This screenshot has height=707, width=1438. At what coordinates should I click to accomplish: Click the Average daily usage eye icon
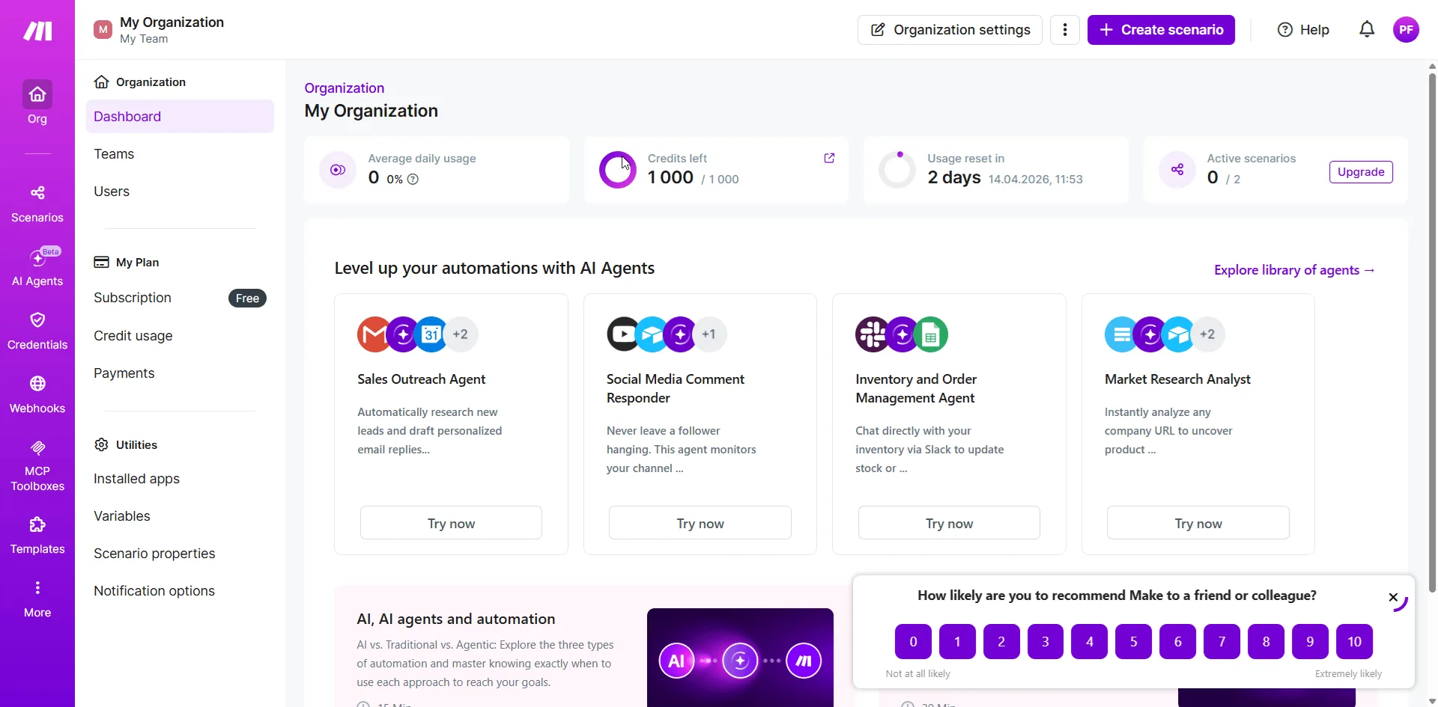pyautogui.click(x=338, y=170)
